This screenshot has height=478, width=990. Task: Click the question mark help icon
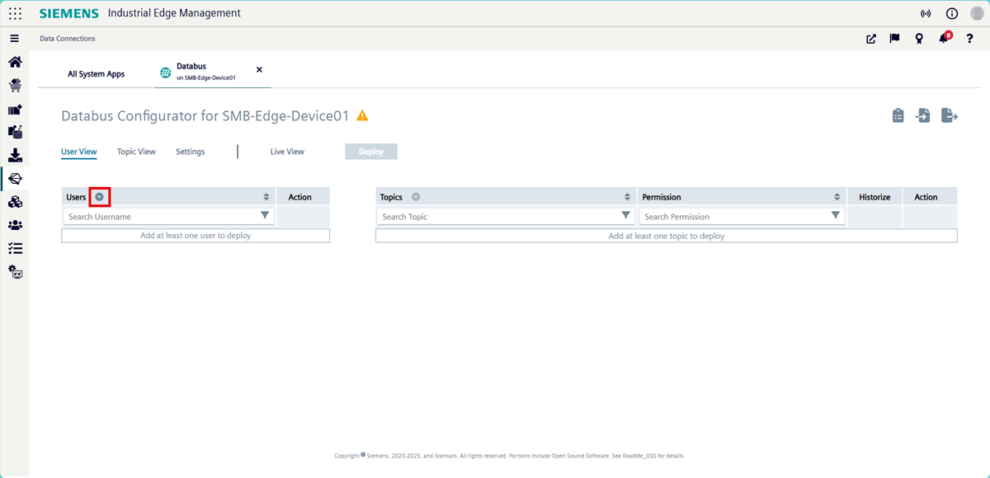[x=969, y=39]
